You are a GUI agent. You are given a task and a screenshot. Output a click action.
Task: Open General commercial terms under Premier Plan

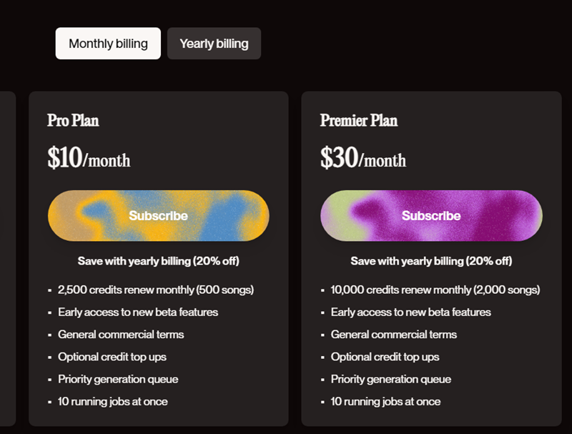[394, 335]
